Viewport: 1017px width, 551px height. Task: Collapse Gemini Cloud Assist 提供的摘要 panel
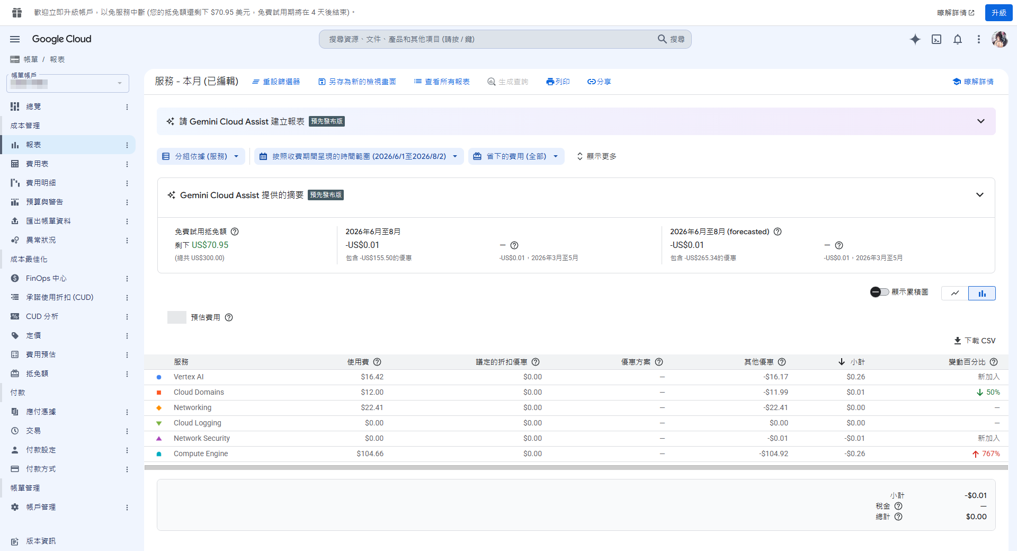click(x=980, y=195)
